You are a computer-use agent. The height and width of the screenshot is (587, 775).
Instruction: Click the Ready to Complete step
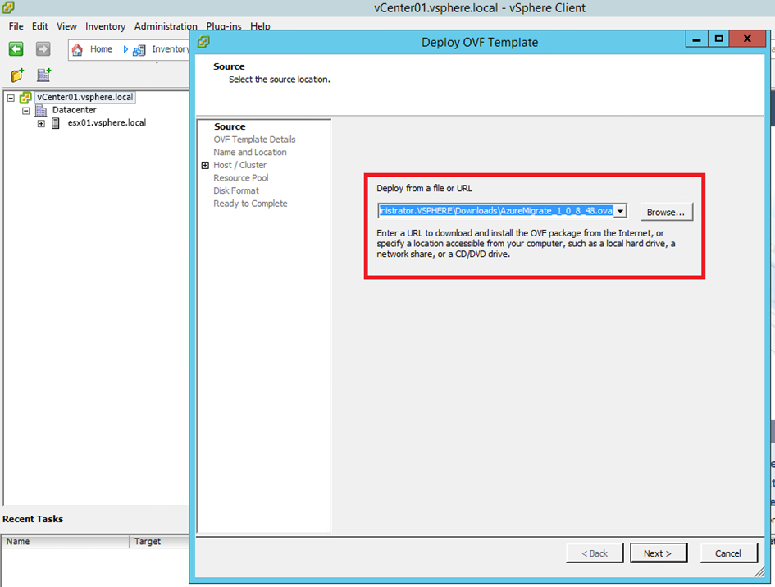(x=251, y=204)
